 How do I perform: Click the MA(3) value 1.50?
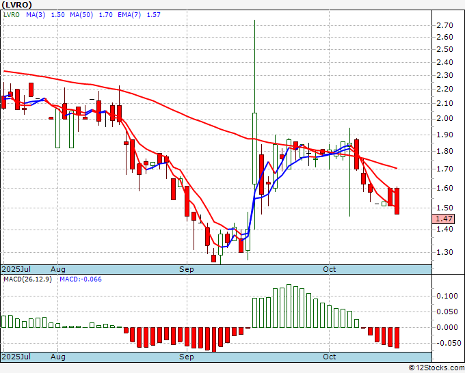coord(58,15)
